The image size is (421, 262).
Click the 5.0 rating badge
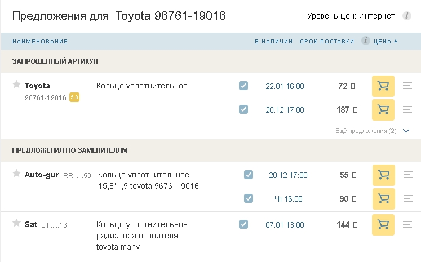(74, 98)
